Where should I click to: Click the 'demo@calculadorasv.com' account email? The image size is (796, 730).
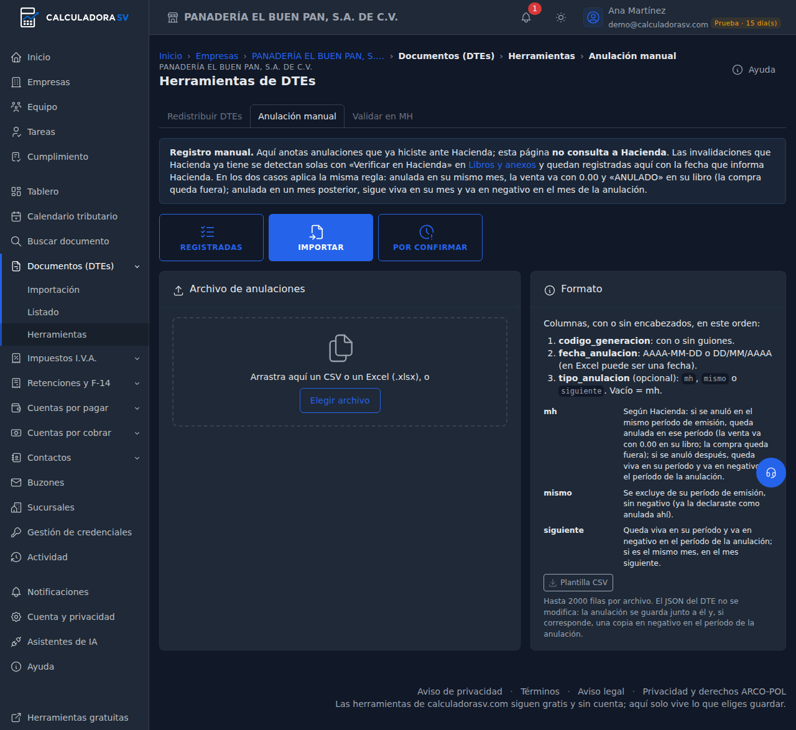pos(658,24)
